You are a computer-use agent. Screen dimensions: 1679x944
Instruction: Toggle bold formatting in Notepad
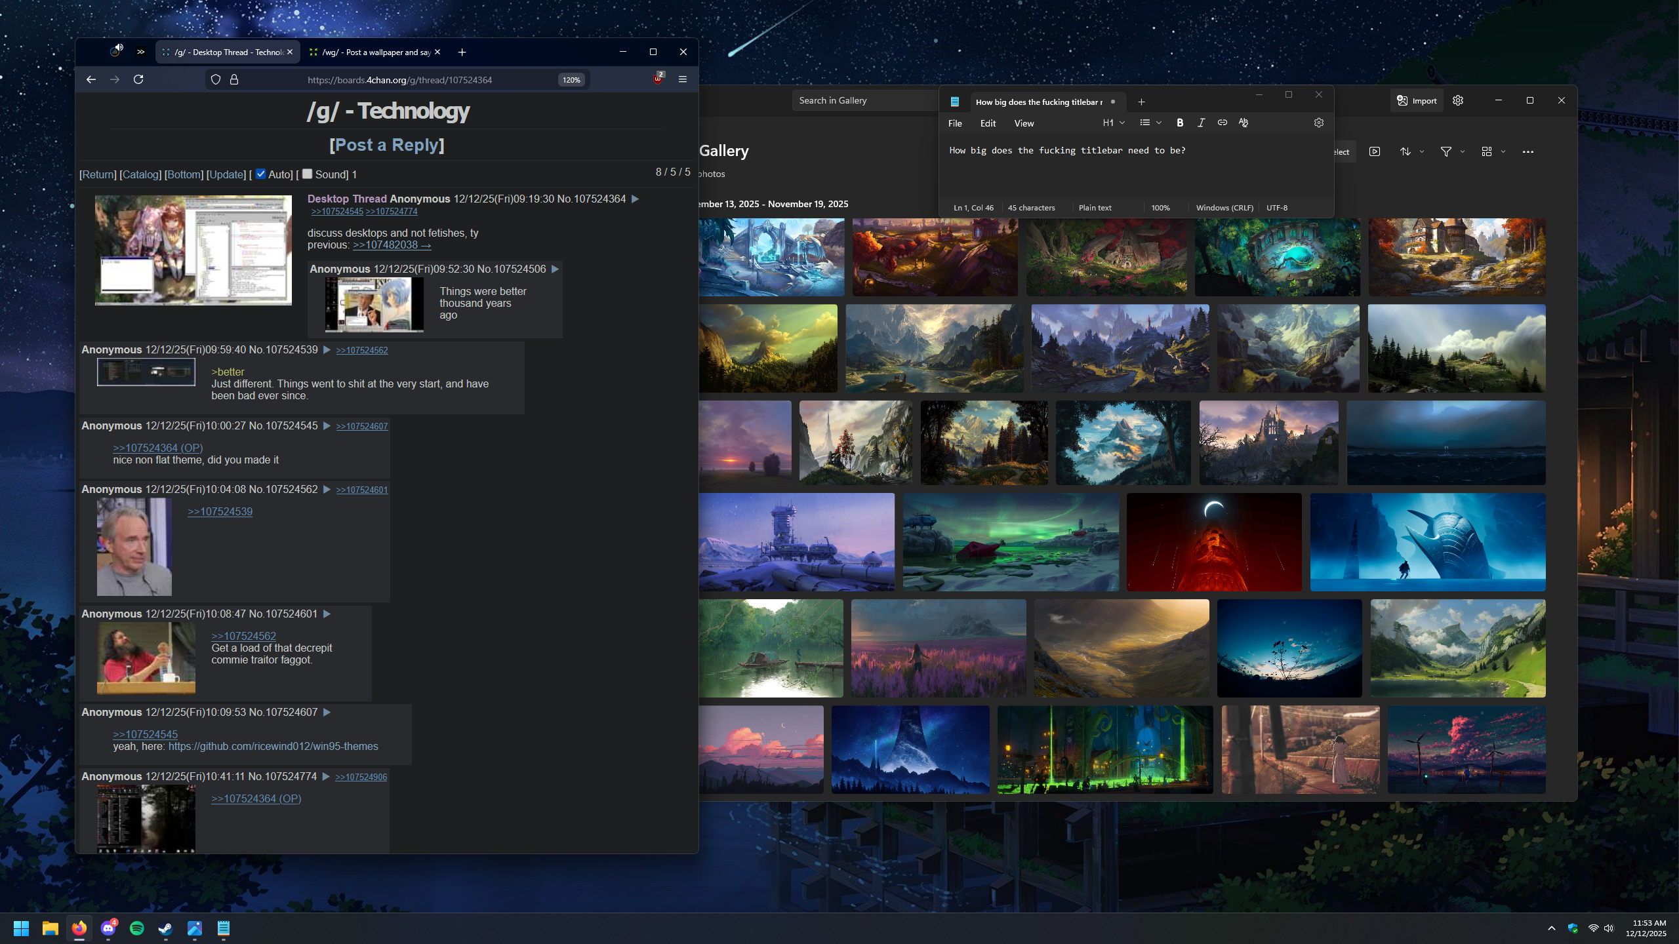[x=1180, y=123]
